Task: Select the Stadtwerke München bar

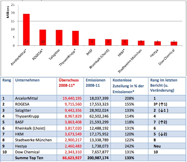Action: click(141, 43)
